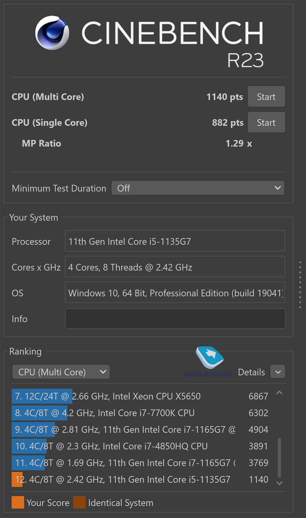Click the ranking list scroll up arrow

click(279, 393)
